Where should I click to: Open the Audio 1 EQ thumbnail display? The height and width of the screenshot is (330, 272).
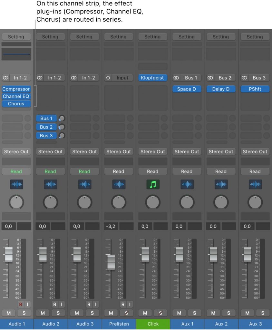click(x=16, y=54)
